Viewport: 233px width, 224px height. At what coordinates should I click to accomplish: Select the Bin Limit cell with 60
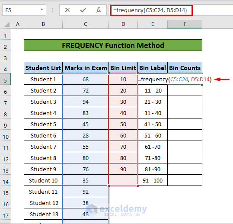[x=123, y=135]
